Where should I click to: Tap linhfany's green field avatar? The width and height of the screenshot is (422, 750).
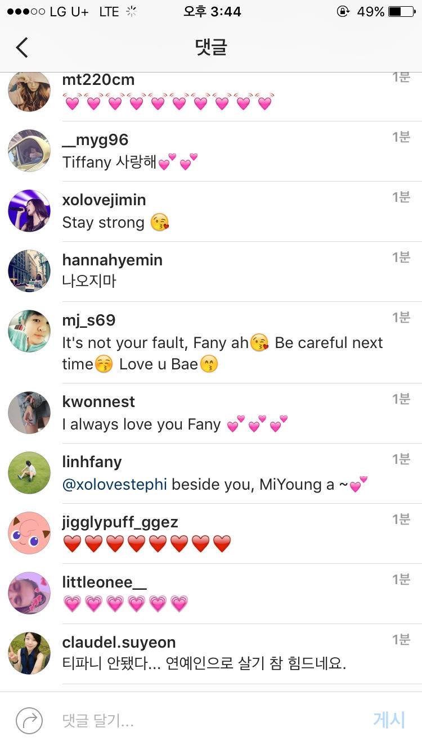29,473
